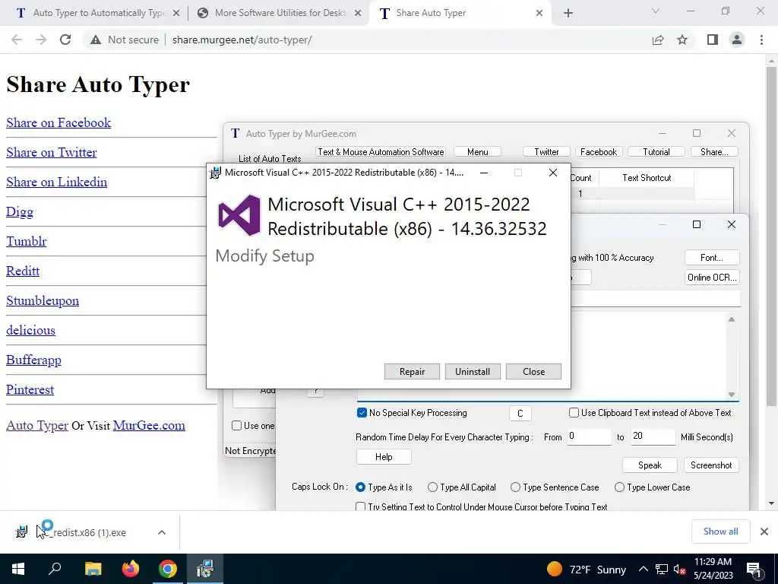Image resolution: width=778 pixels, height=584 pixels.
Task: Click the to delay field showing 20
Action: tap(653, 436)
